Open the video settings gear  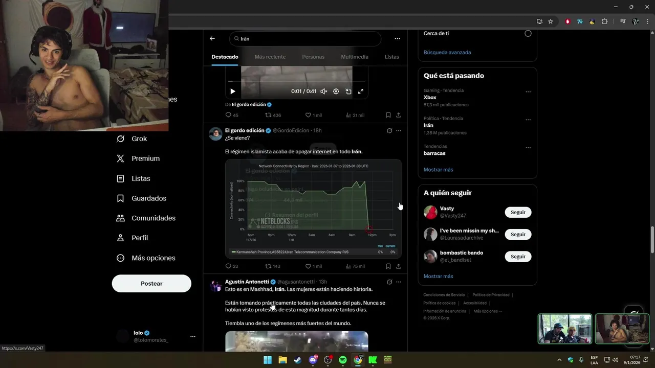click(336, 91)
